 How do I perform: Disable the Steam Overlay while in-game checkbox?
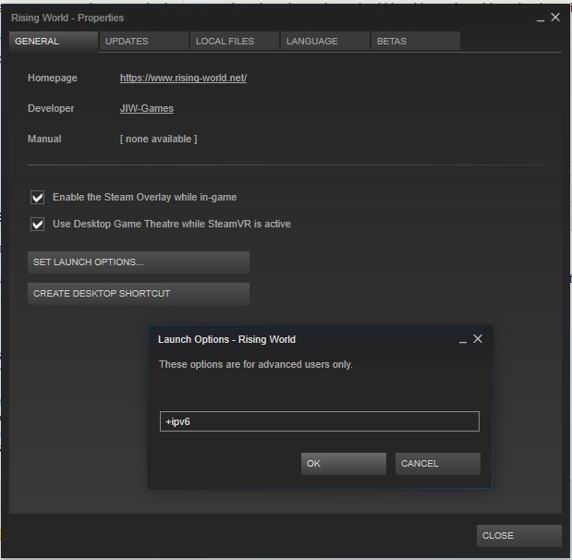(38, 198)
